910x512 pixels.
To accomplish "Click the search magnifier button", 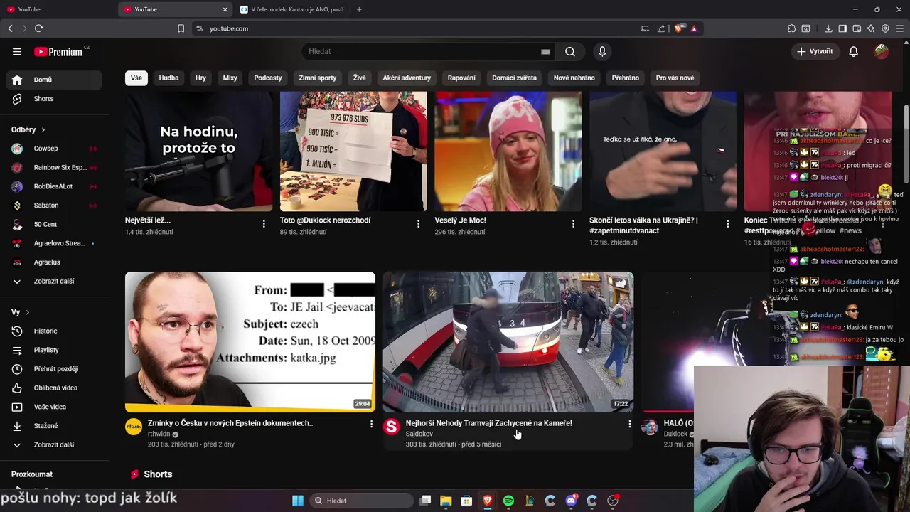I will 570,51.
